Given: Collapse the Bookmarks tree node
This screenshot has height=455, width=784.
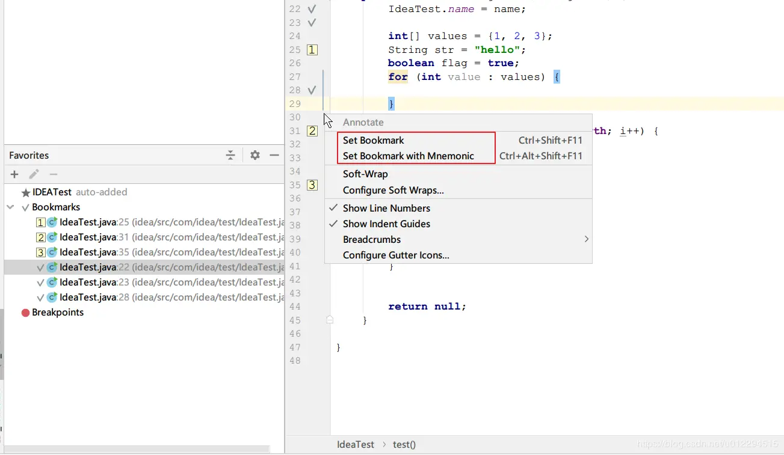Looking at the screenshot, I should click(x=10, y=207).
